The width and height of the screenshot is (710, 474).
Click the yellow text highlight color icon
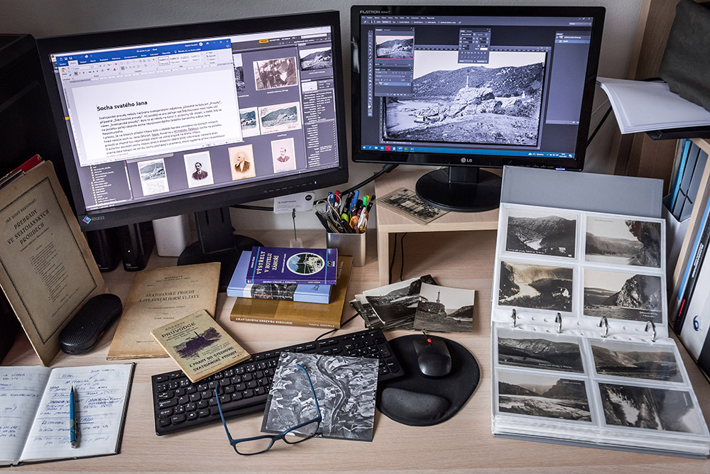click(109, 71)
